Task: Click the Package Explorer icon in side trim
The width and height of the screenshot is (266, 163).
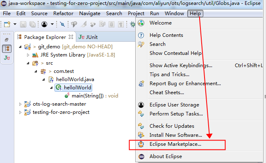Action: point(7,49)
